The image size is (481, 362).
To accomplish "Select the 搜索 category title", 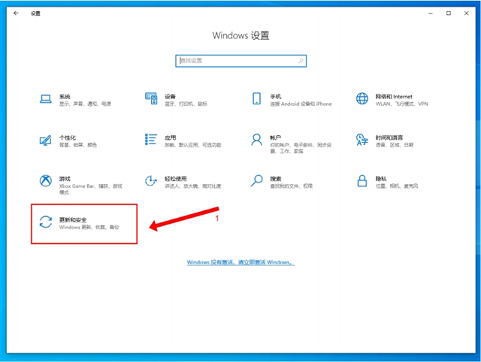I will click(x=276, y=179).
